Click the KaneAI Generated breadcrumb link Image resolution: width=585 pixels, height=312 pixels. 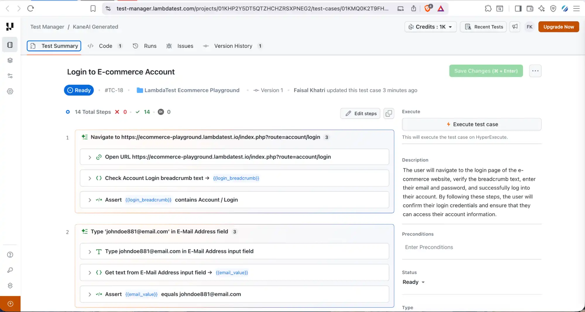[x=95, y=27]
